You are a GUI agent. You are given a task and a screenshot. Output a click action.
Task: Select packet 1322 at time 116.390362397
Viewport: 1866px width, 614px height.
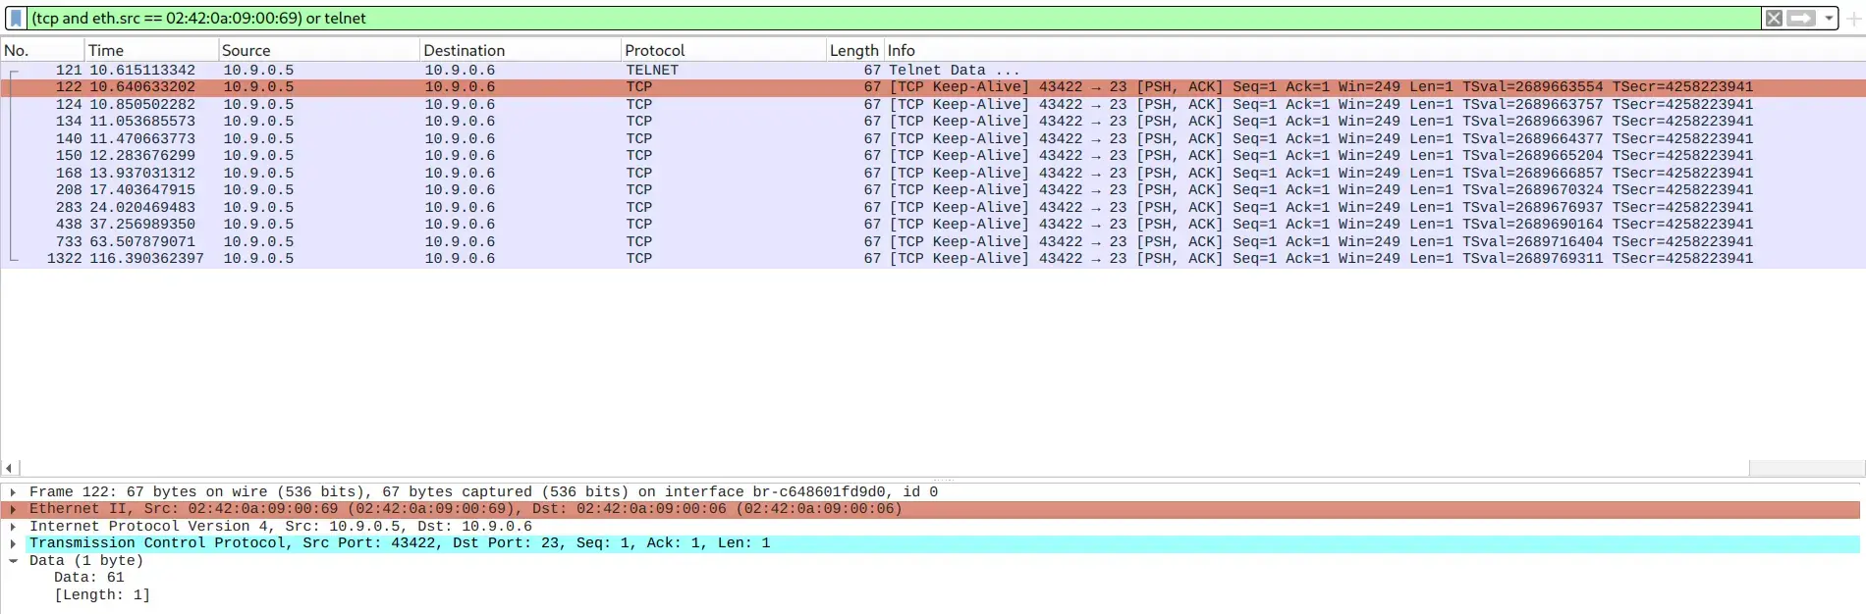point(933,259)
